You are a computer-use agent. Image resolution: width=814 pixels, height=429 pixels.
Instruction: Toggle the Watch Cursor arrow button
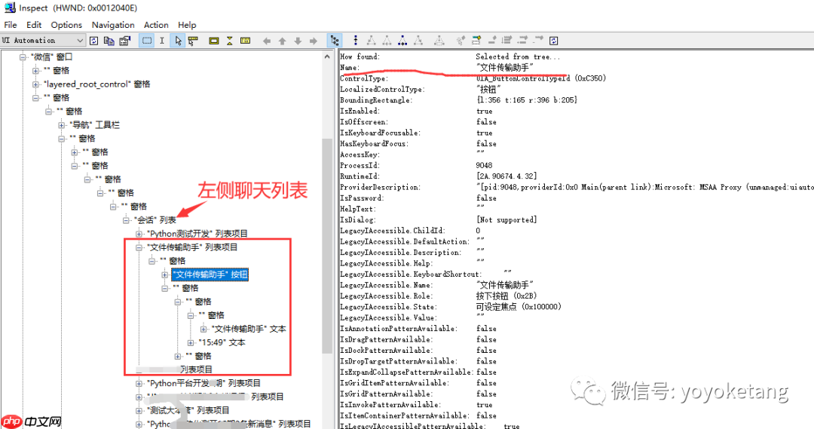coord(178,41)
